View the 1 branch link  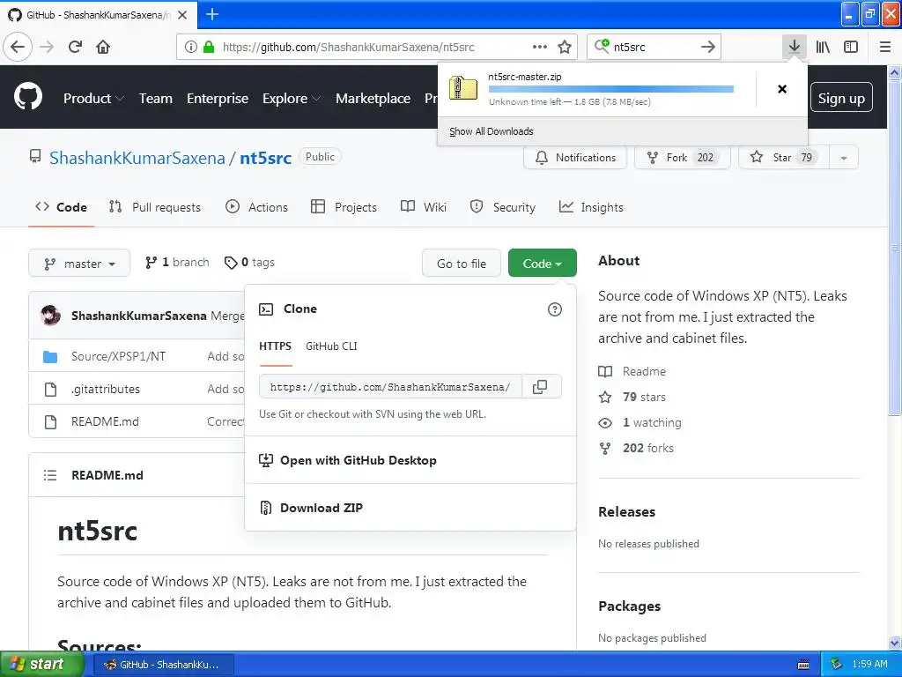point(177,263)
